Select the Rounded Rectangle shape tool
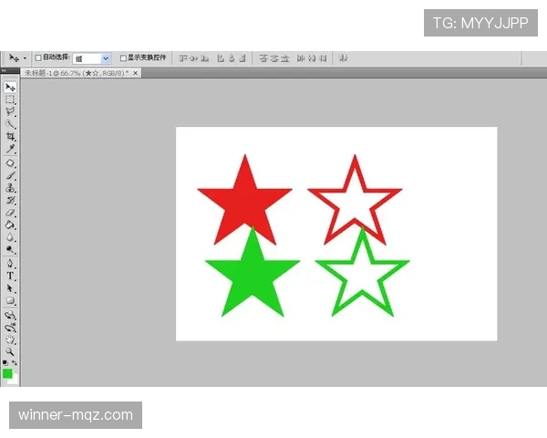This screenshot has height=438, width=547. point(10,300)
